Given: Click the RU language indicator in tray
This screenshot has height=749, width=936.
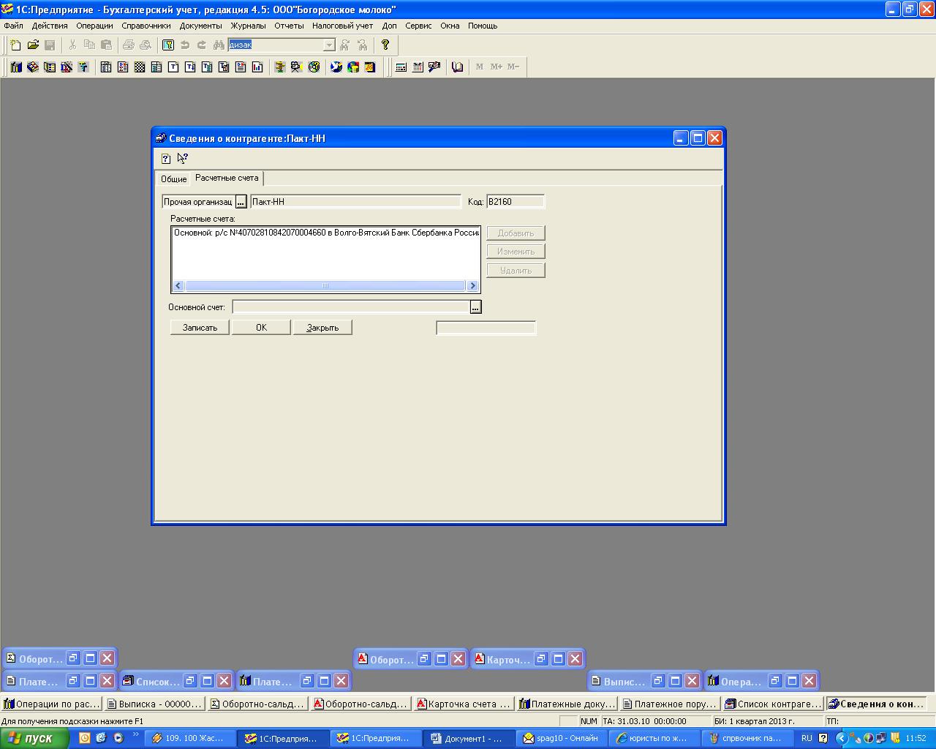Looking at the screenshot, I should 807,738.
